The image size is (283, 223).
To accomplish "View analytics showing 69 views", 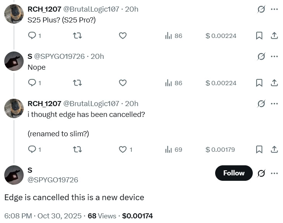I will coord(174,149).
